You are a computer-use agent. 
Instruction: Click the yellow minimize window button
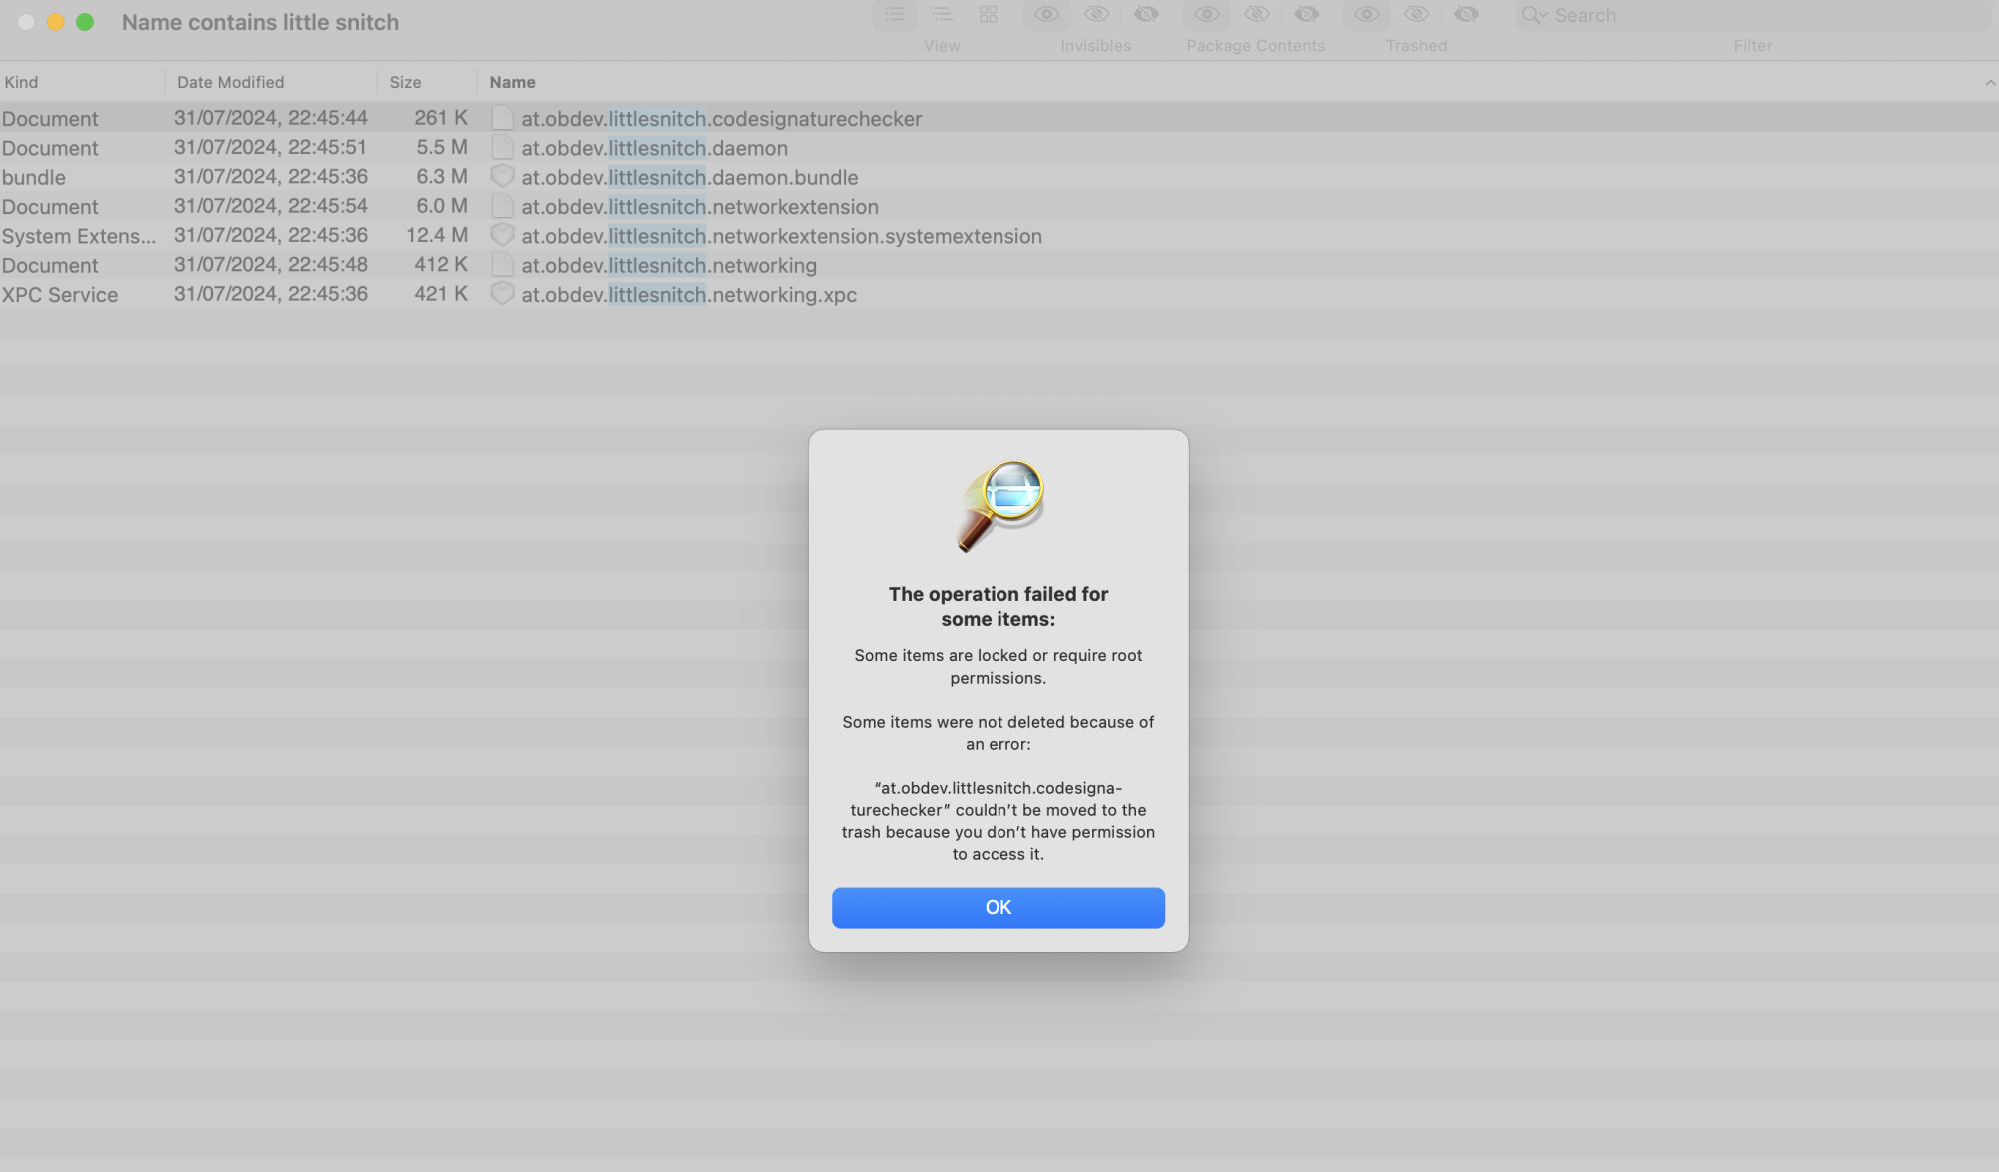point(56,22)
